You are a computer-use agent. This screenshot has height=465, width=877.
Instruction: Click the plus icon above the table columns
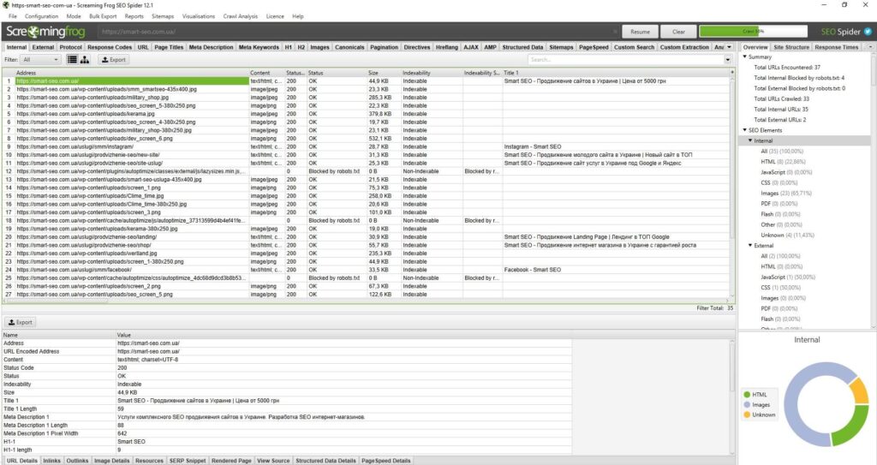click(x=732, y=72)
